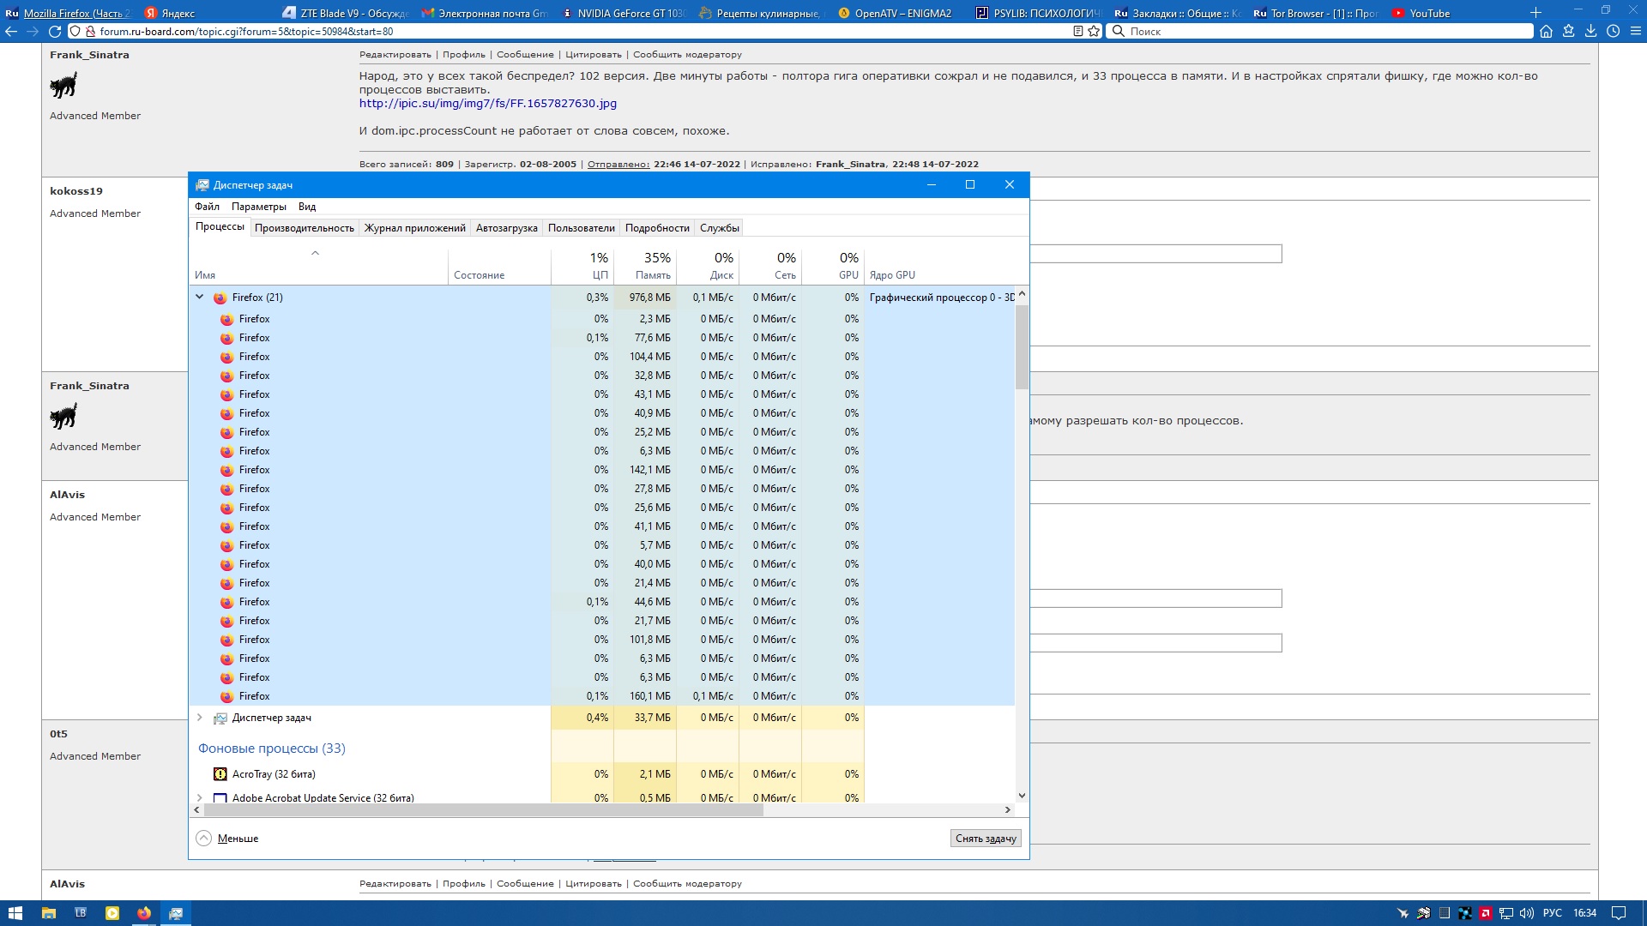Bookmark this page with the star icon

pos(1094,31)
